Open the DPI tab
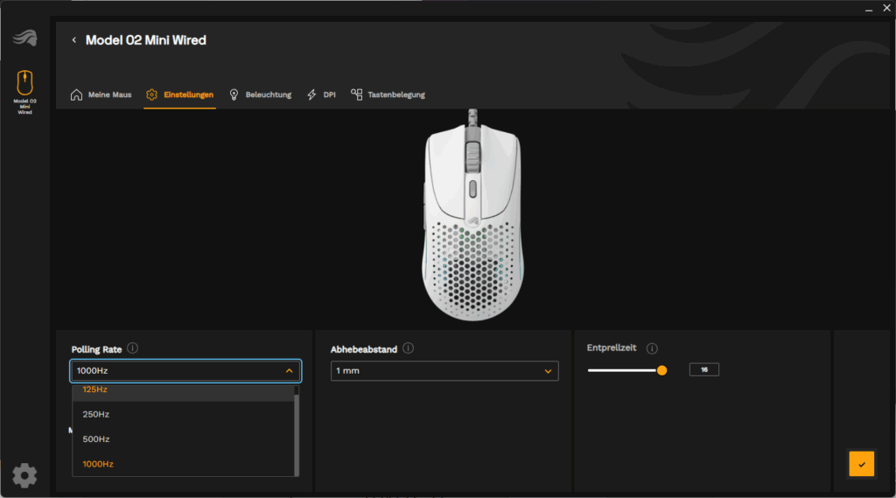 [x=321, y=95]
